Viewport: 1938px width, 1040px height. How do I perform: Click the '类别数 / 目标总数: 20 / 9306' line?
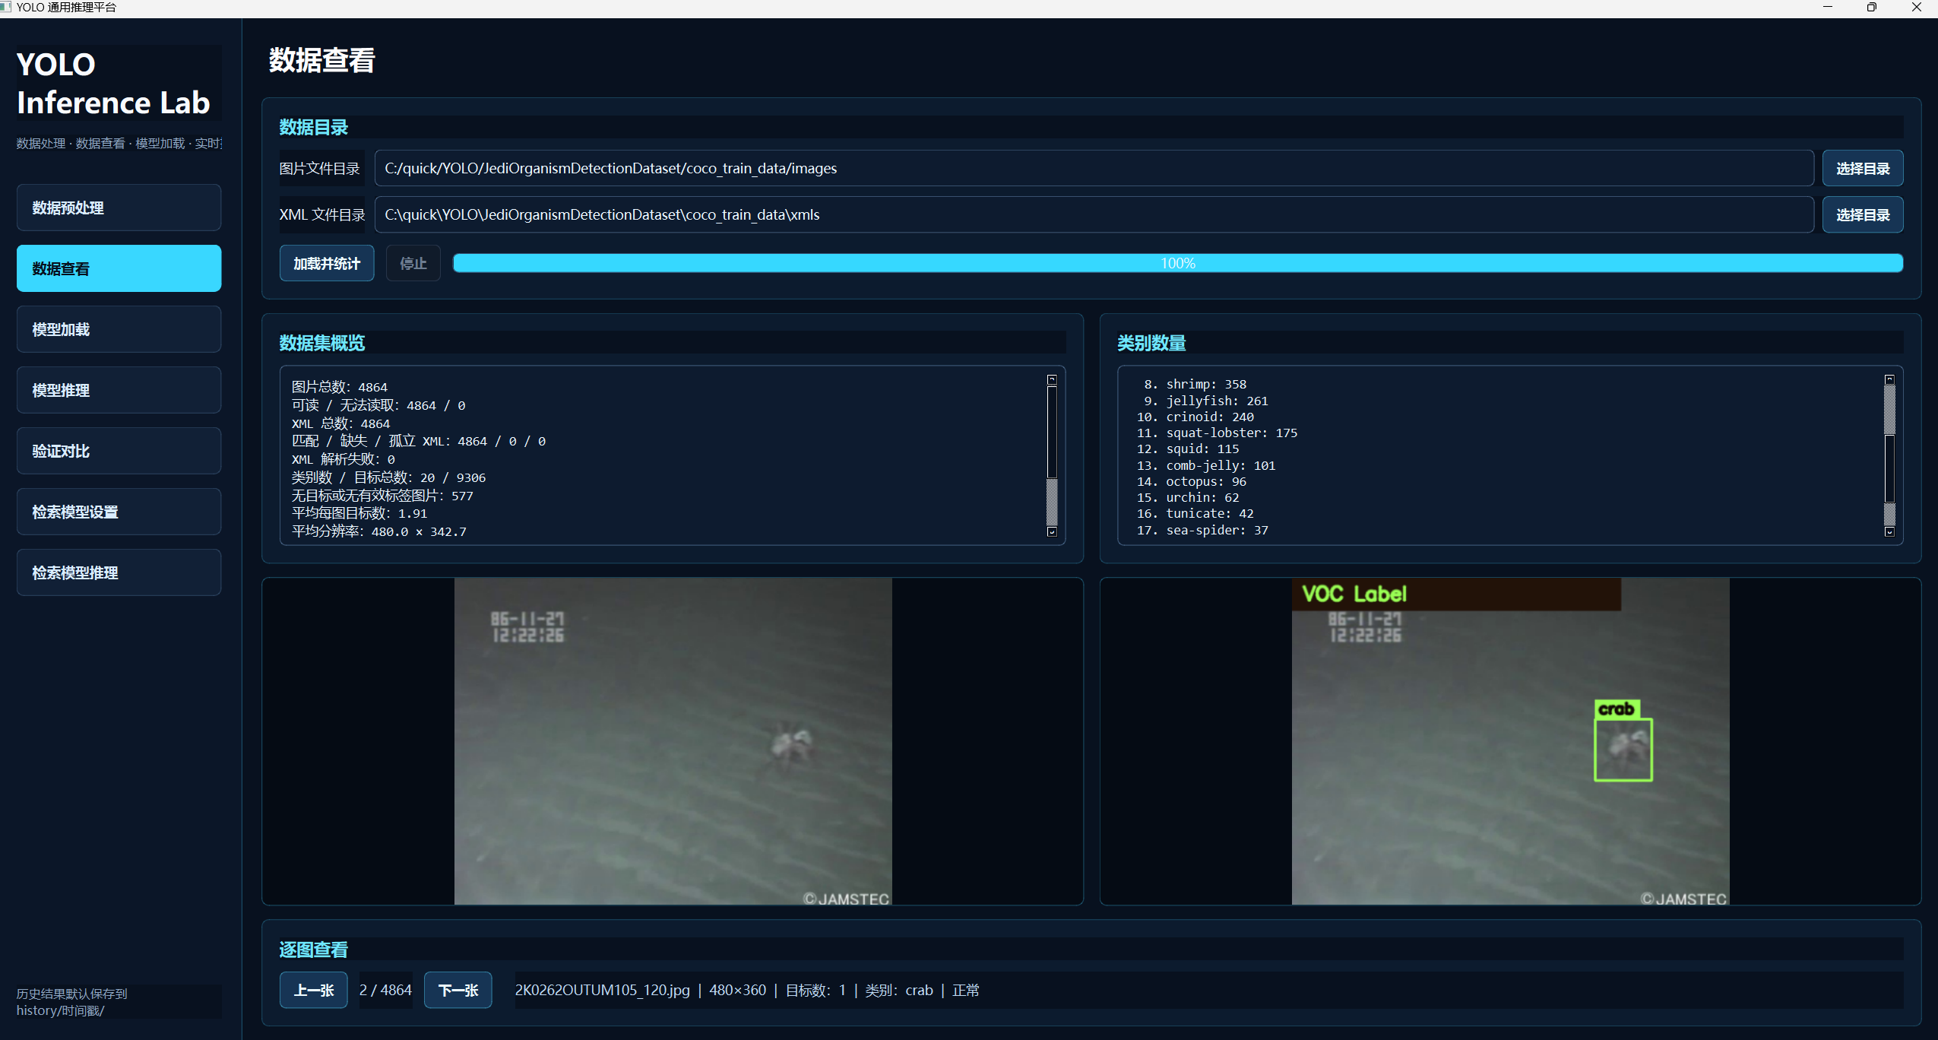point(388,477)
